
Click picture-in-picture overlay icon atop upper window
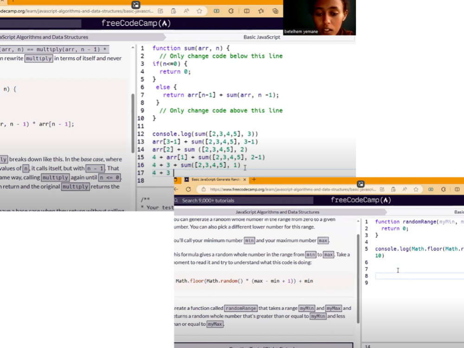coord(136,5)
